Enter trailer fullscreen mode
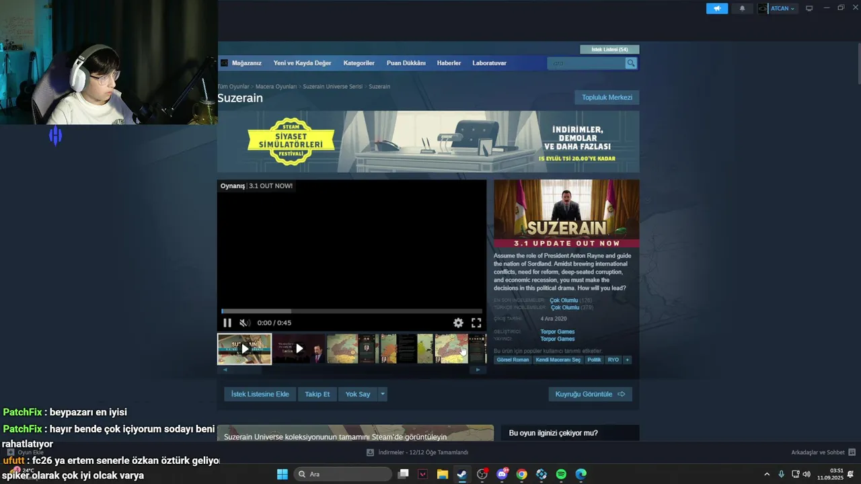 click(x=476, y=323)
